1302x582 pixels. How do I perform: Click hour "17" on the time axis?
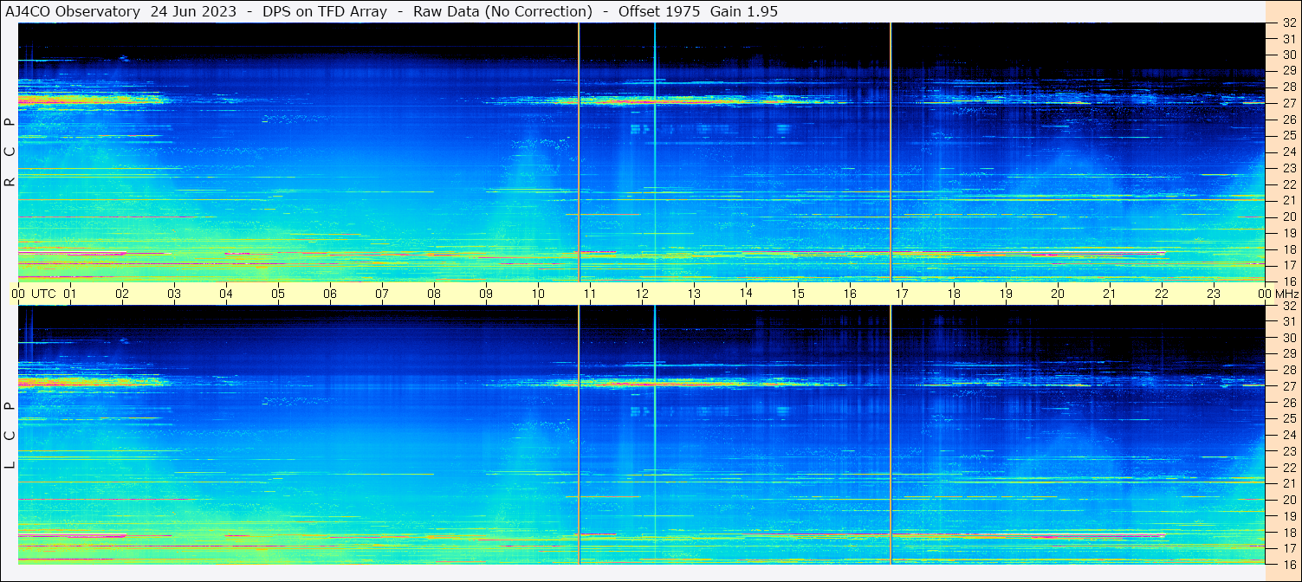pos(902,294)
